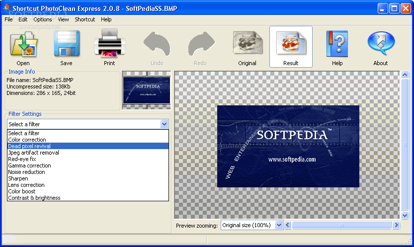Image resolution: width=414 pixels, height=247 pixels.
Task: Choose Gamma correction filter
Action: pos(88,165)
